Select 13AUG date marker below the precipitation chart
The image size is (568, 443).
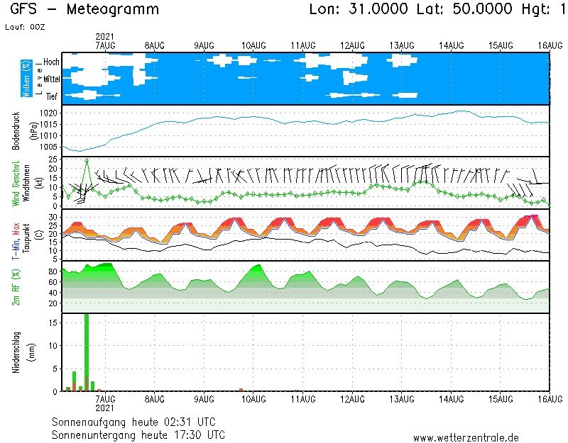(402, 400)
